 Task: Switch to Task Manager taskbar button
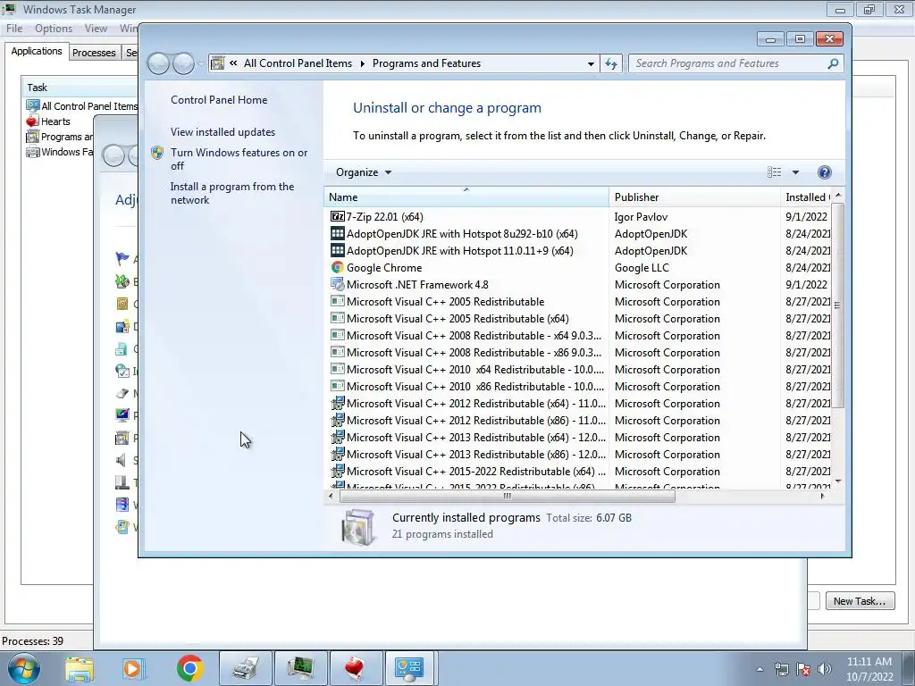(301, 668)
